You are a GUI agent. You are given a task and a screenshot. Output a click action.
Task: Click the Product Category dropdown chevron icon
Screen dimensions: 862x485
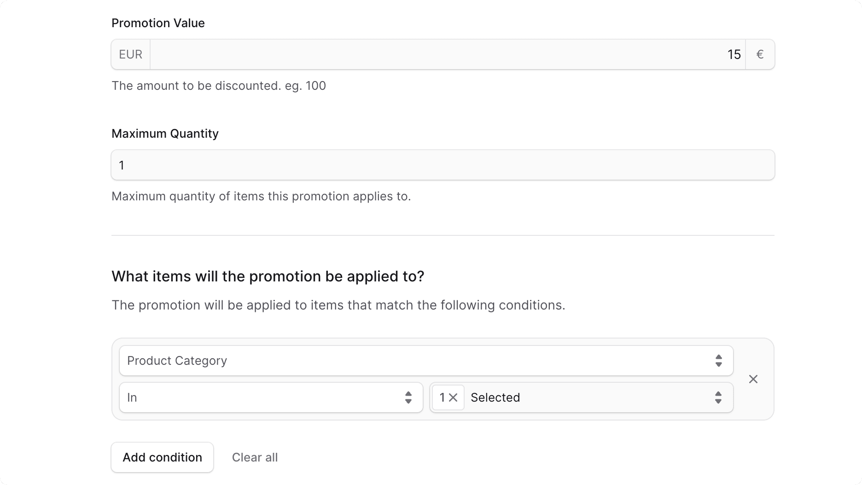pyautogui.click(x=718, y=361)
